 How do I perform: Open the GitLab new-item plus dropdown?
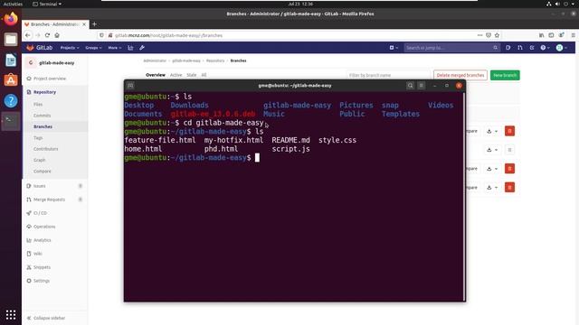click(x=394, y=48)
